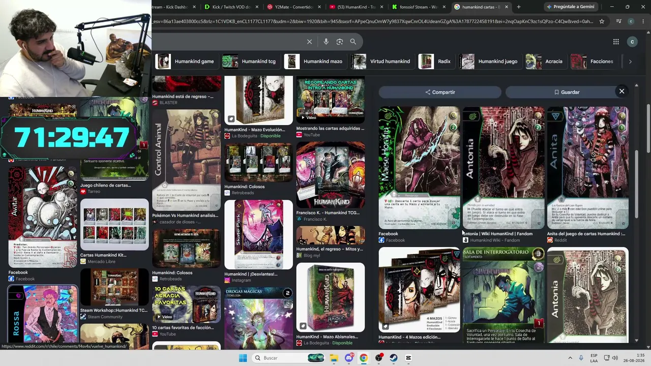Close the Kick / Twitch VOD tab
Screen dimensions: 651x366
click(x=257, y=7)
